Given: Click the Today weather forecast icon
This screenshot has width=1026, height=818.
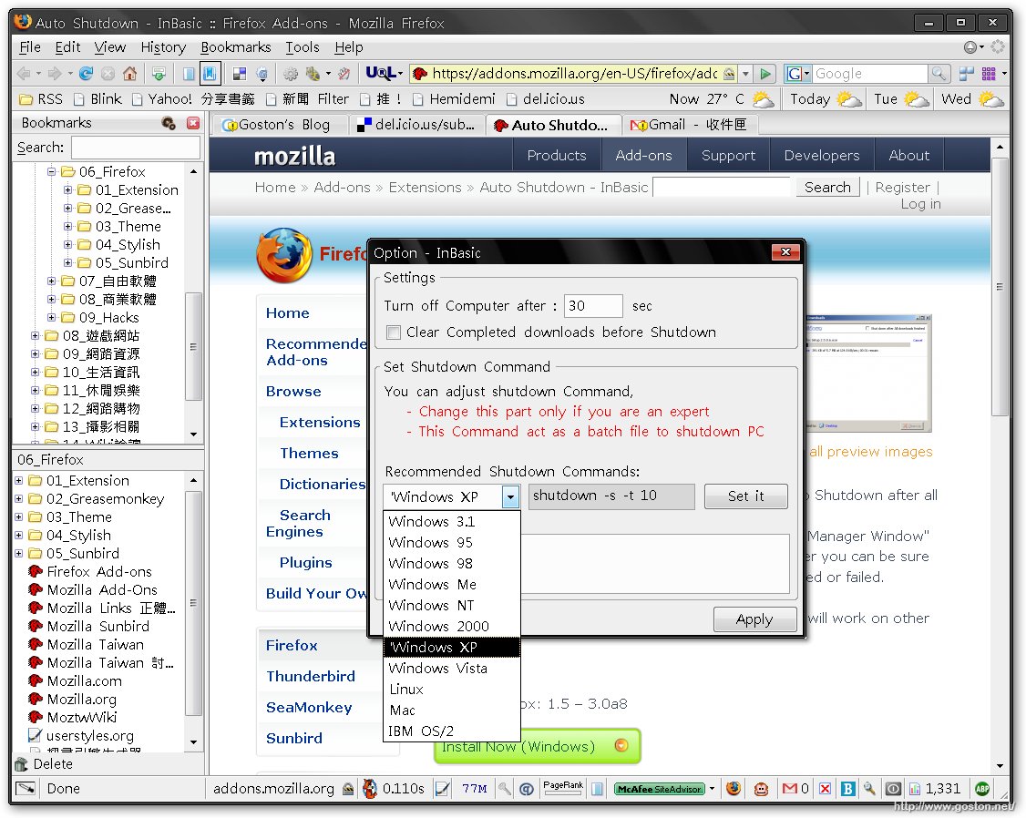Looking at the screenshot, I should pos(849,99).
